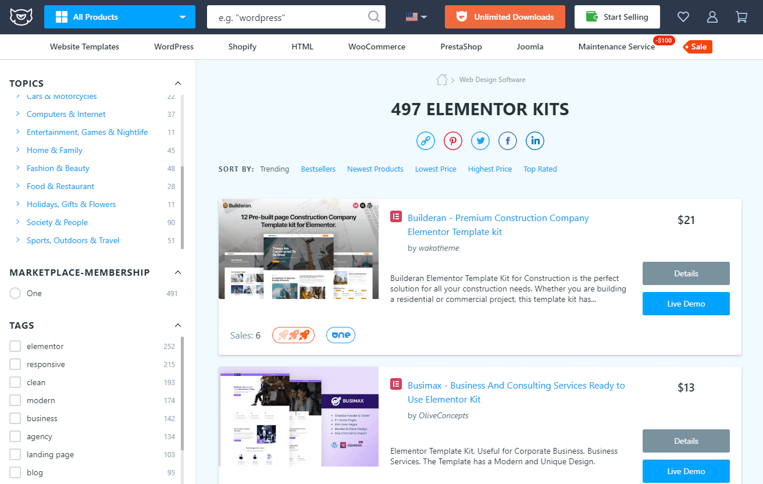Viewport: 763px width, 484px height.
Task: Share page on Twitter
Action: (480, 141)
